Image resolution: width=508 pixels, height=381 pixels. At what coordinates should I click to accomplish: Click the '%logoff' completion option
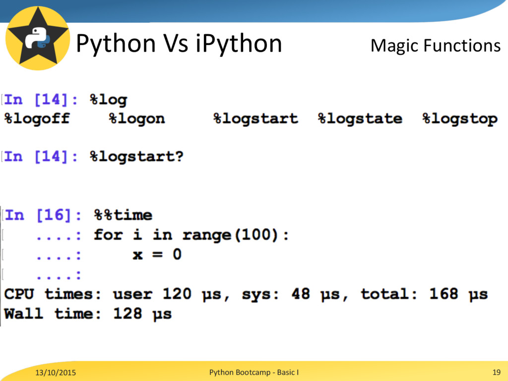click(37, 118)
